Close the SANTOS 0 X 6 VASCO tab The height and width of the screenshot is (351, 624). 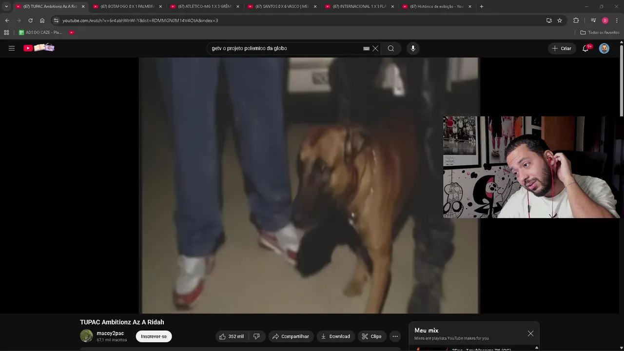(x=315, y=6)
